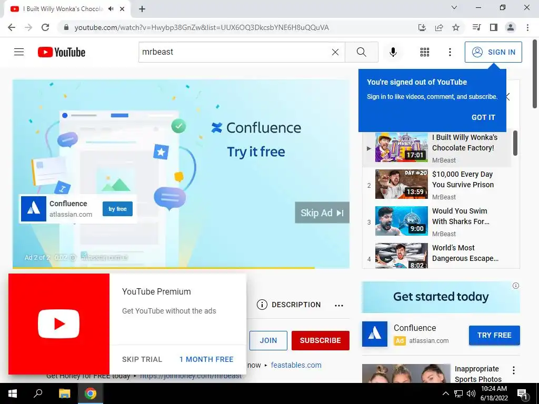539x404 pixels.
Task: Play I Built Willy Wonka's Chocolate Factory
Action: click(436, 148)
